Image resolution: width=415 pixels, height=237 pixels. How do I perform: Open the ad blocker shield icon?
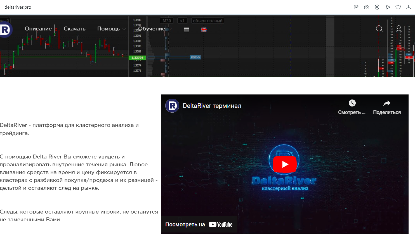(x=377, y=7)
